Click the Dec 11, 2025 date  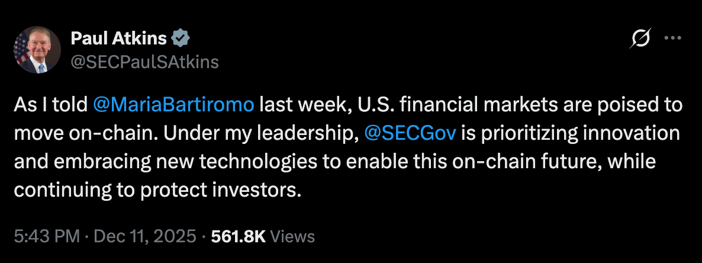[x=143, y=237]
